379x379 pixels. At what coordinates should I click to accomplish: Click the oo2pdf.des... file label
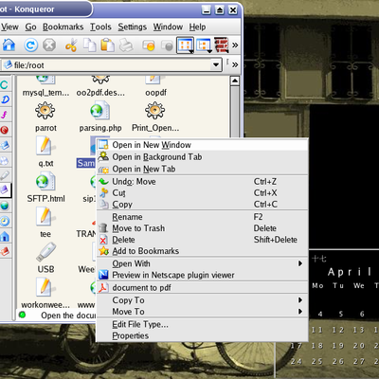click(x=100, y=93)
